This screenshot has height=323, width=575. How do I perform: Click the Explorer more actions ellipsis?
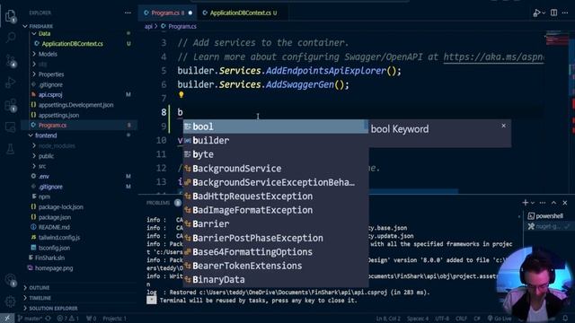[128, 13]
